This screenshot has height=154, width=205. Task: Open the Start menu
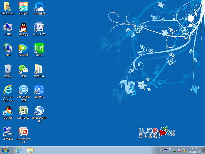5,150
